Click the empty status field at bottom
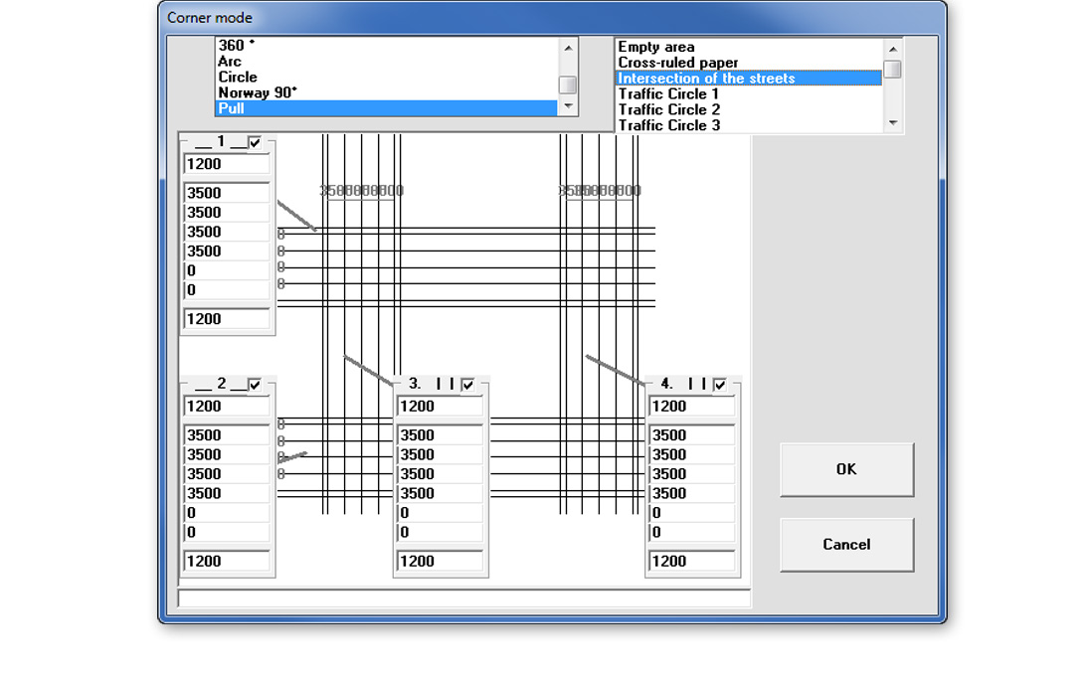 (463, 598)
